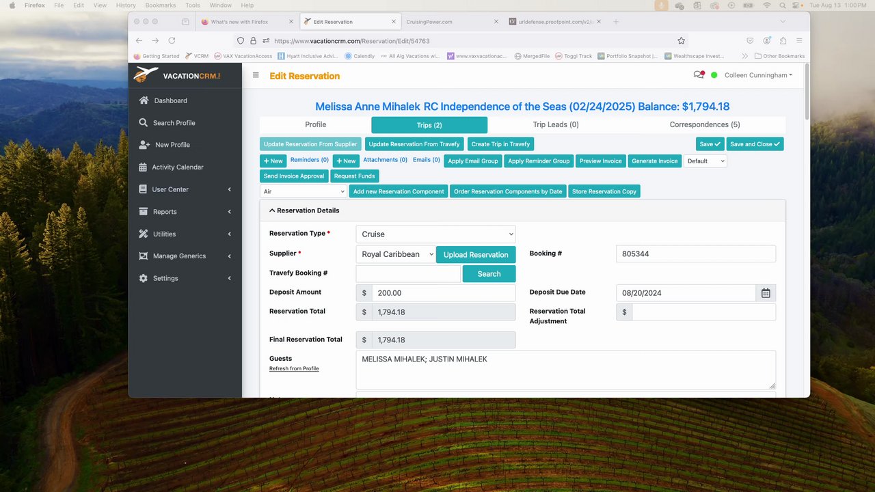Click the Upload Reservation button

(x=476, y=254)
